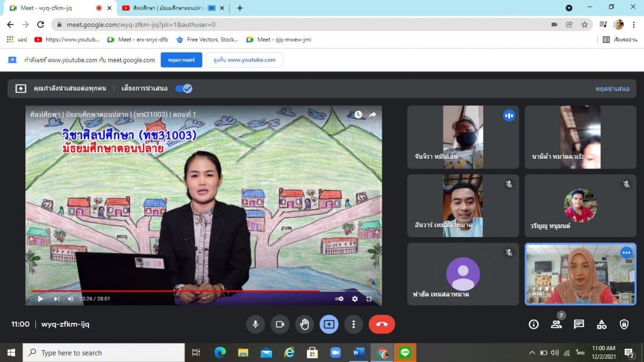The image size is (644, 362).
Task: Toggle YouTube autoplay switch in the player
Action: [339, 299]
